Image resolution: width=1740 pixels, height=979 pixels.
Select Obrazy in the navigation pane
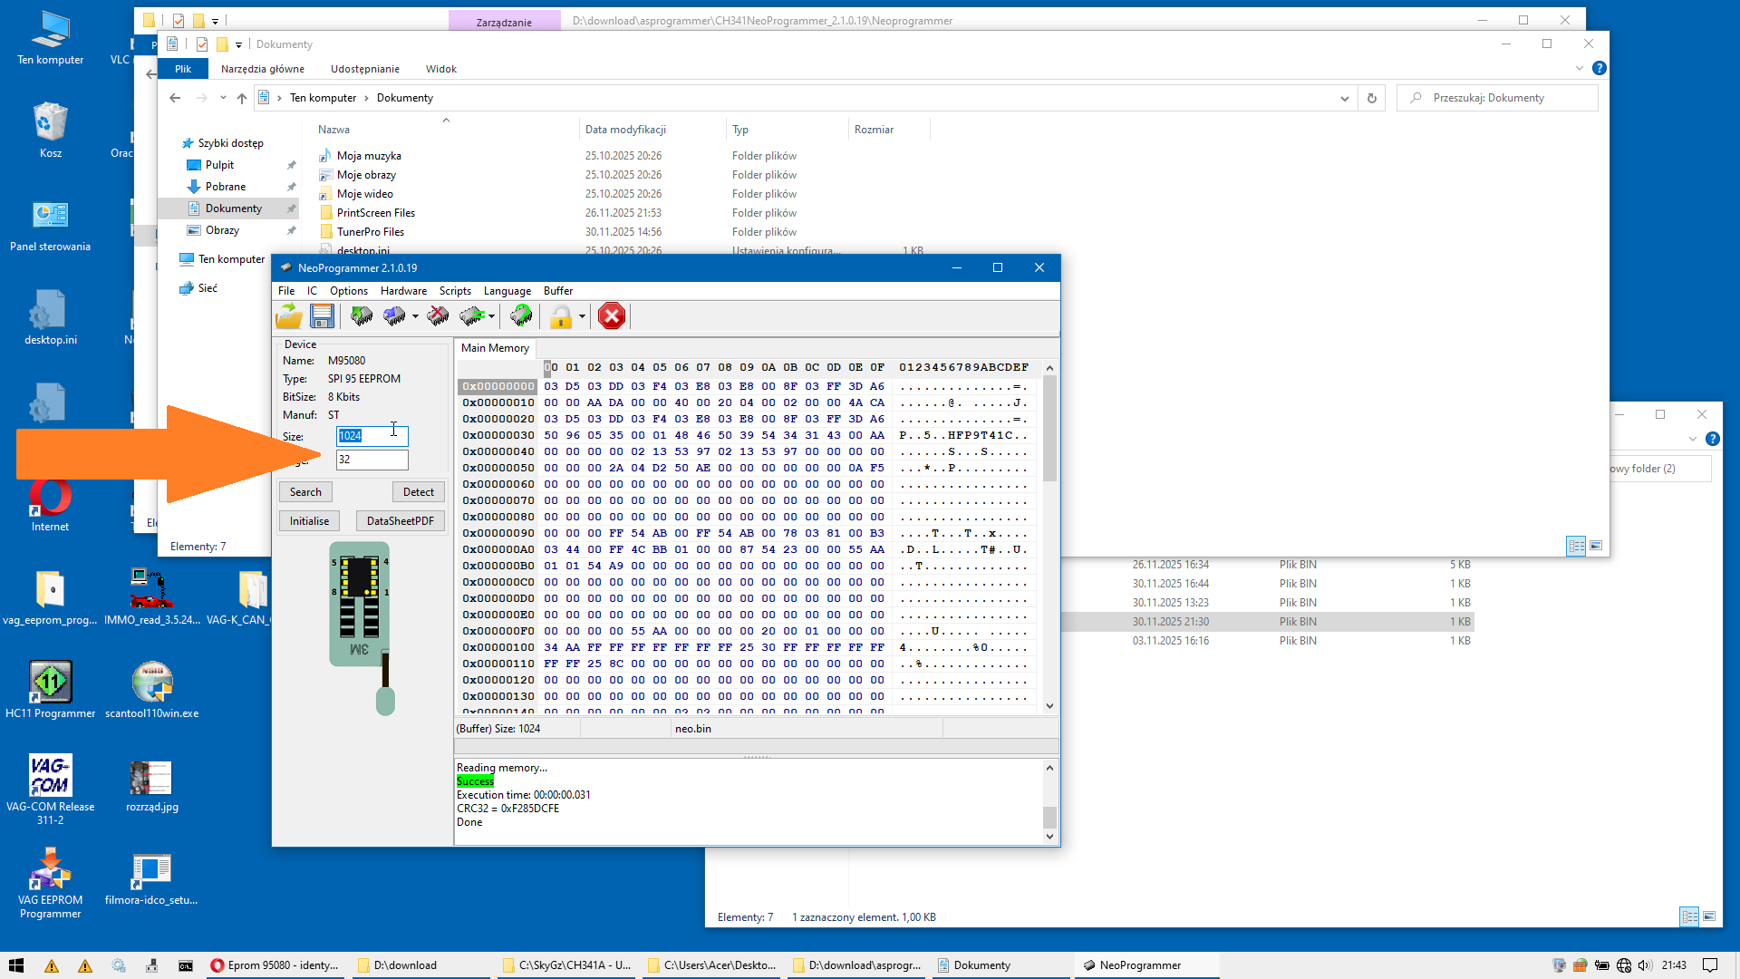pos(222,230)
